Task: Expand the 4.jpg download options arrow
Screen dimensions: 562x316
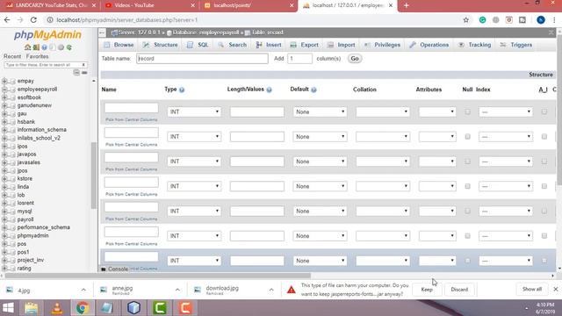Action: (83, 290)
